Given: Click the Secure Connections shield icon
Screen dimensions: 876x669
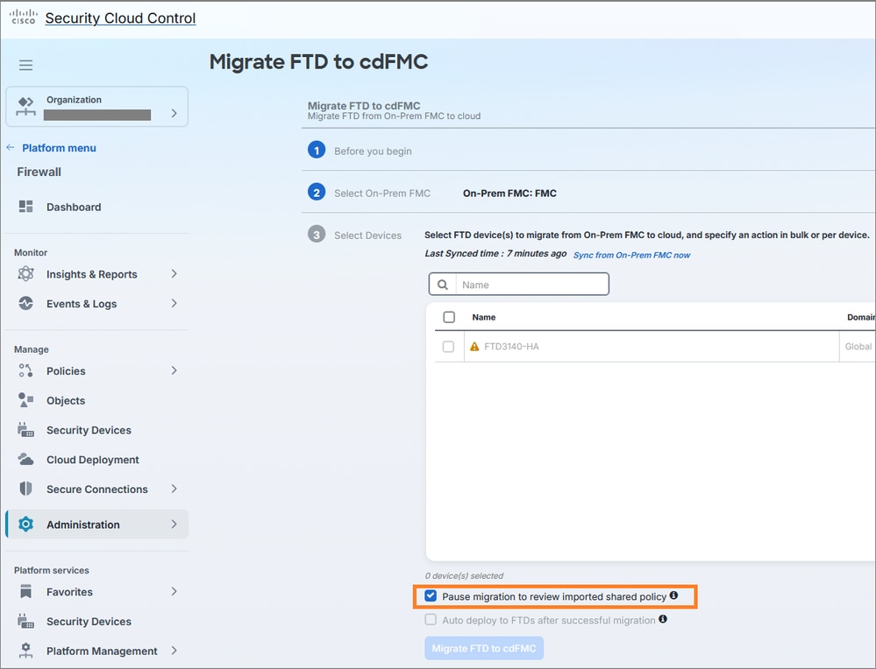Looking at the screenshot, I should (x=25, y=489).
